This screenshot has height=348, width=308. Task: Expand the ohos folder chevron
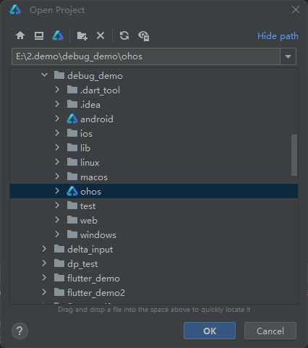57,191
